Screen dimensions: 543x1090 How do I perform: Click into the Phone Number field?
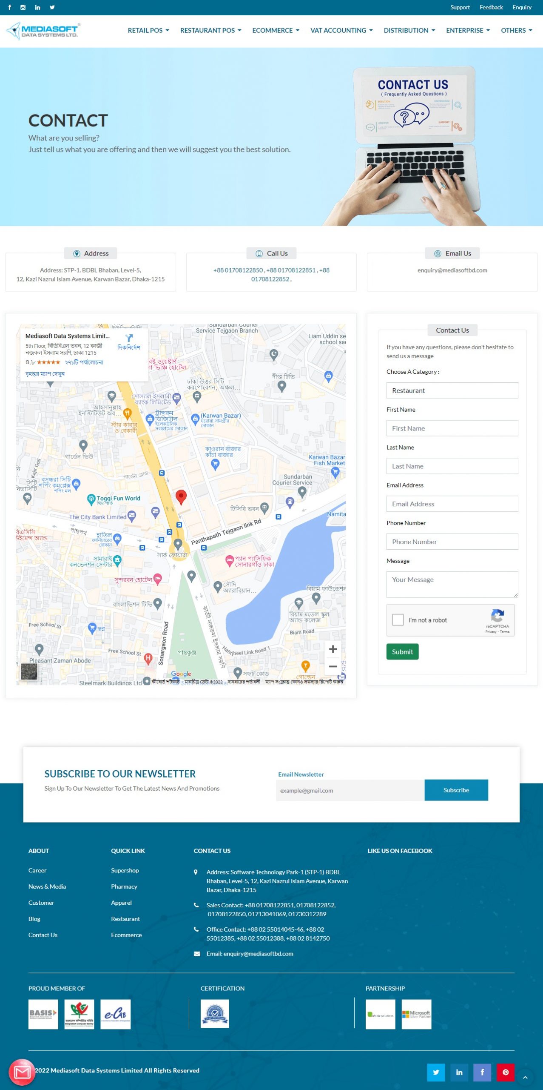click(452, 542)
